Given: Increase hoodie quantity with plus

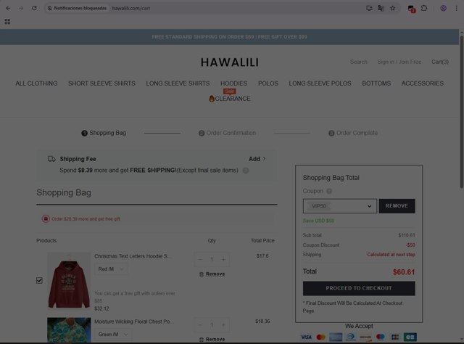Looking at the screenshot, I should [x=223, y=260].
